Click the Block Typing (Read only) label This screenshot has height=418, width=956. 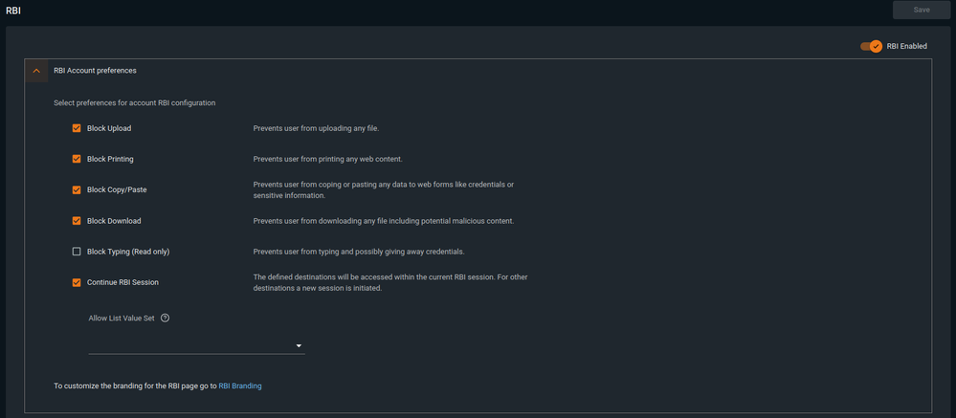point(128,252)
